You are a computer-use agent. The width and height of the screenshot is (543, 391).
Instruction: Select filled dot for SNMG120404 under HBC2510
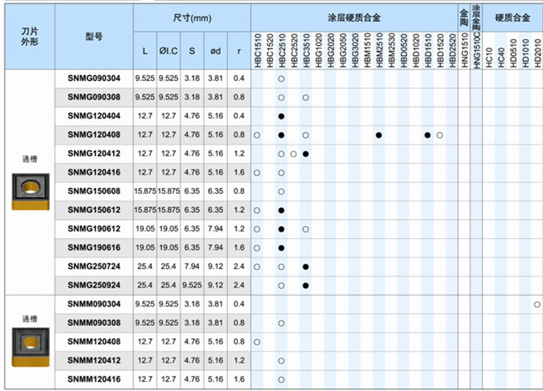pos(282,116)
